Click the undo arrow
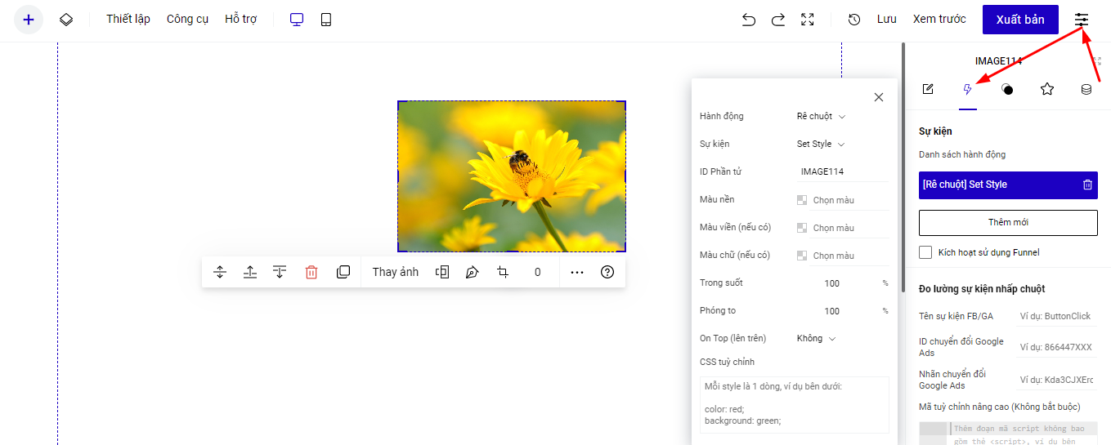The height and width of the screenshot is (445, 1111). coord(748,20)
